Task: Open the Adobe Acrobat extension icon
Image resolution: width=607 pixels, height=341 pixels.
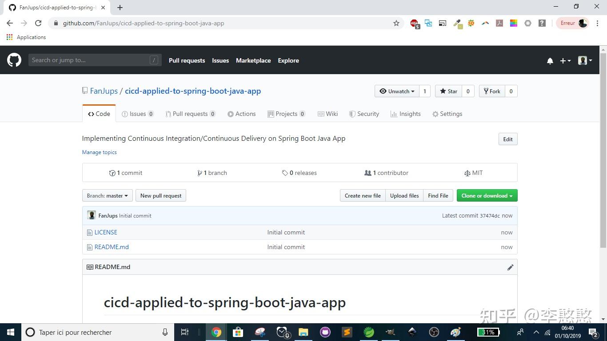Action: [x=499, y=23]
